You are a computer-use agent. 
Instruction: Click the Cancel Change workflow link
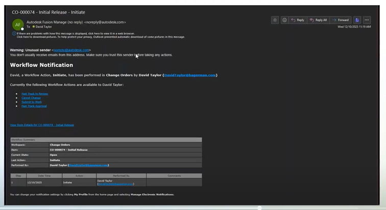pyautogui.click(x=32, y=98)
